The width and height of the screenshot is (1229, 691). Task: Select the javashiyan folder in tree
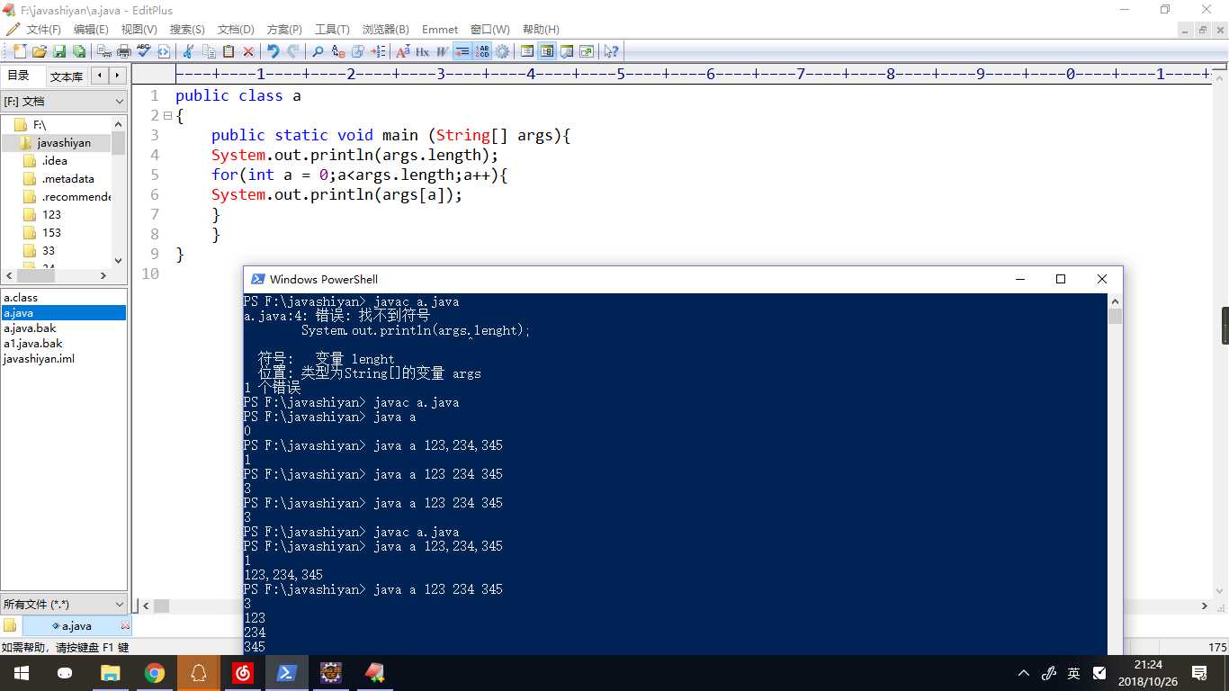(56, 142)
